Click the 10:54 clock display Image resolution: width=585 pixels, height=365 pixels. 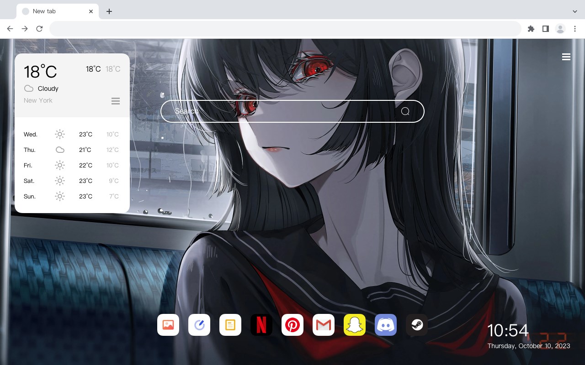[508, 330]
